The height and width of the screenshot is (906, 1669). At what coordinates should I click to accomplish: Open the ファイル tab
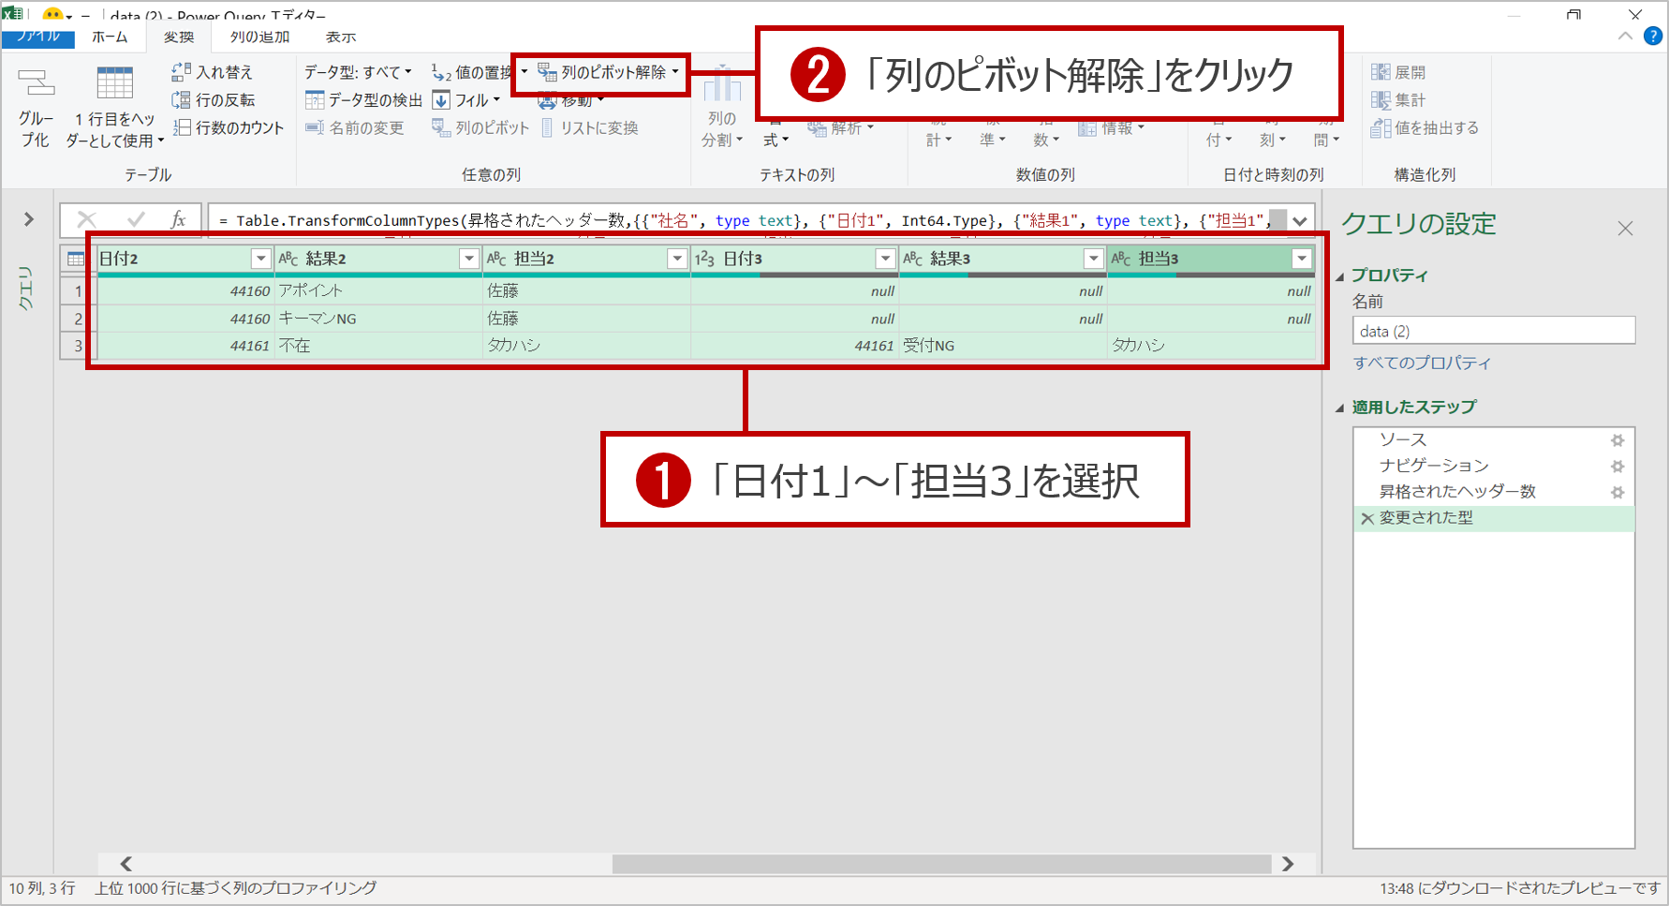(37, 37)
